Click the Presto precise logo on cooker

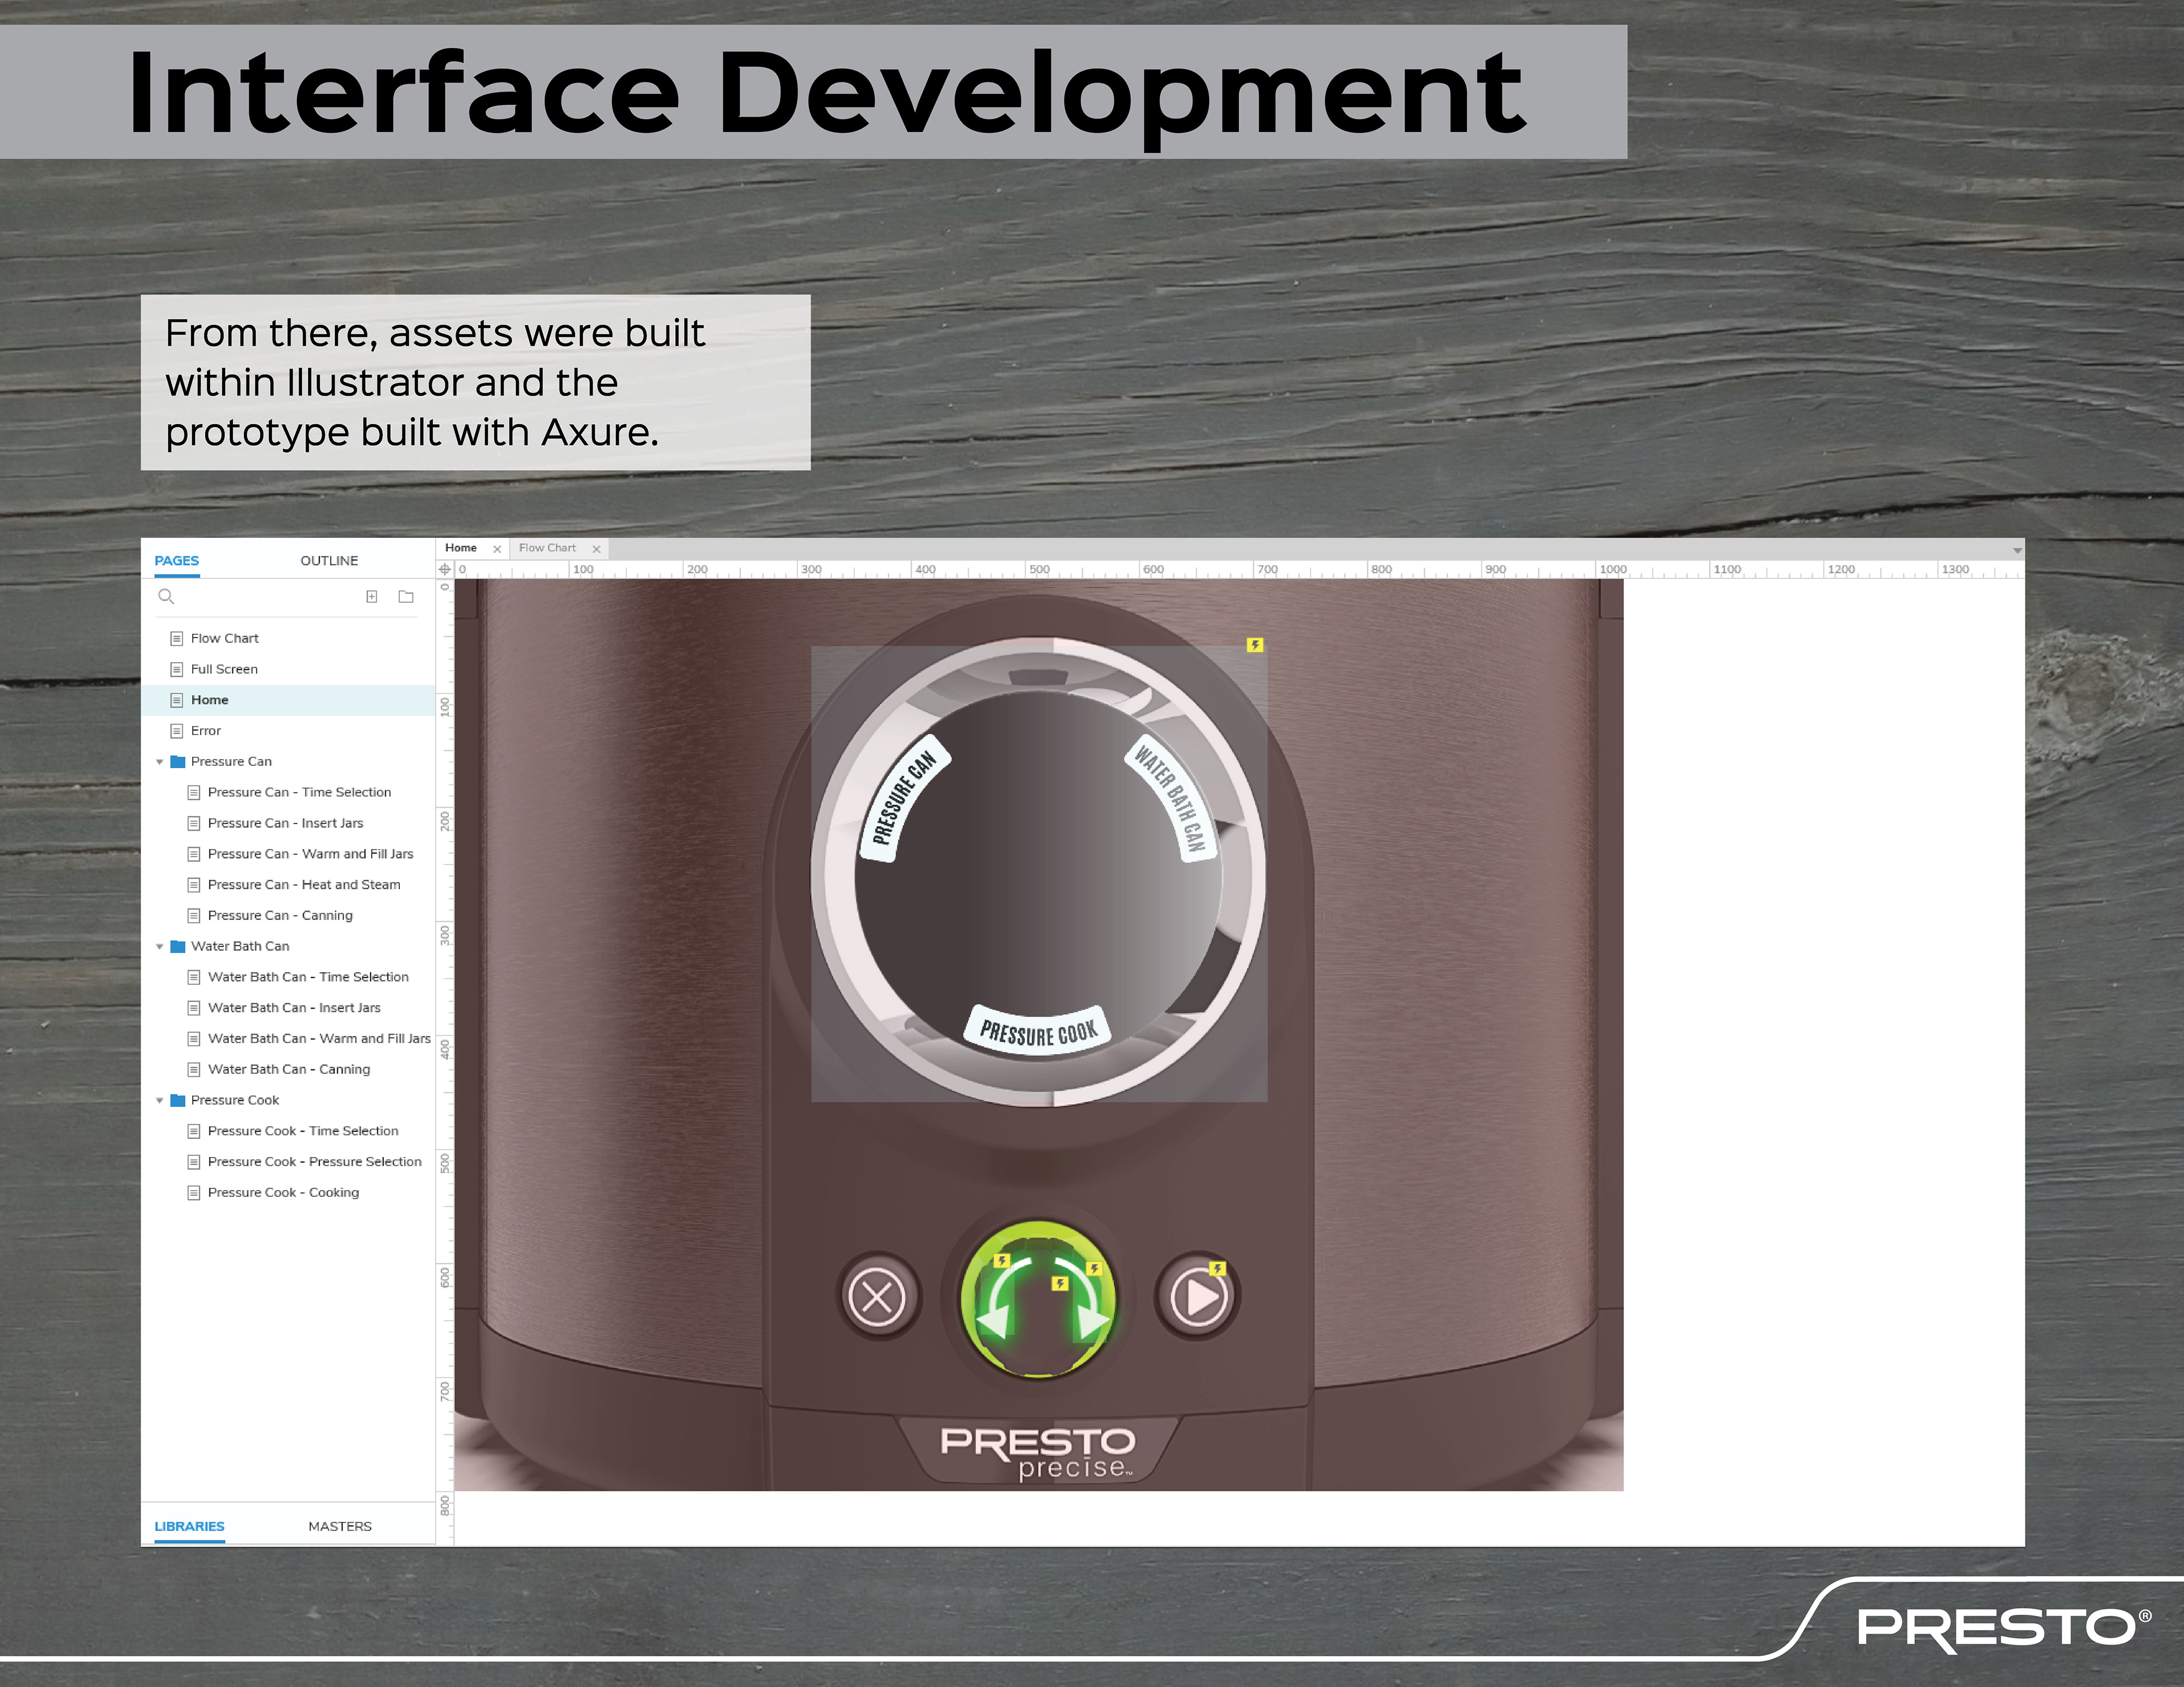point(1038,1453)
